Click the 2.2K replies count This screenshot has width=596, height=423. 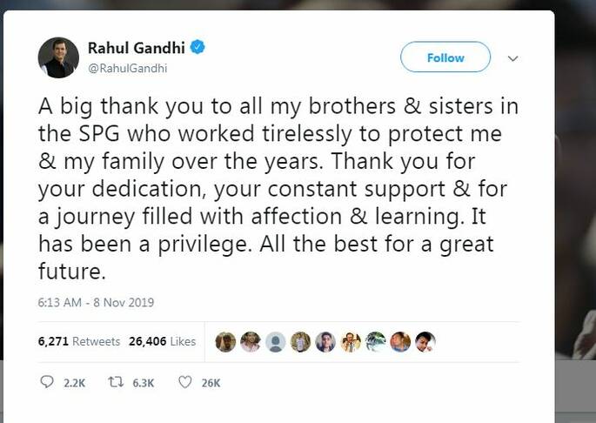75,383
